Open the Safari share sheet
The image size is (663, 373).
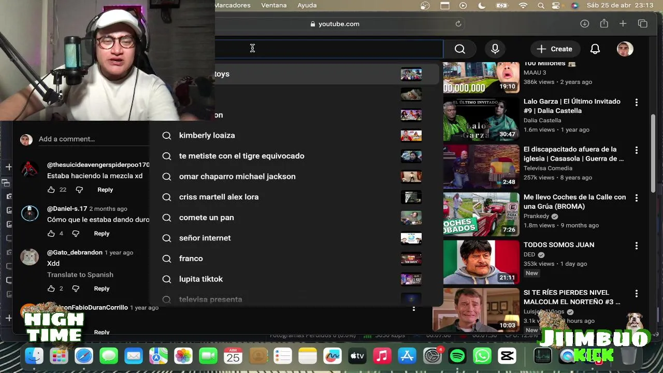604,24
